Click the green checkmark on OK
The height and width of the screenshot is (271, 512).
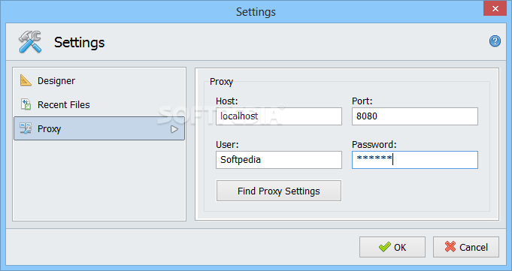(x=385, y=247)
